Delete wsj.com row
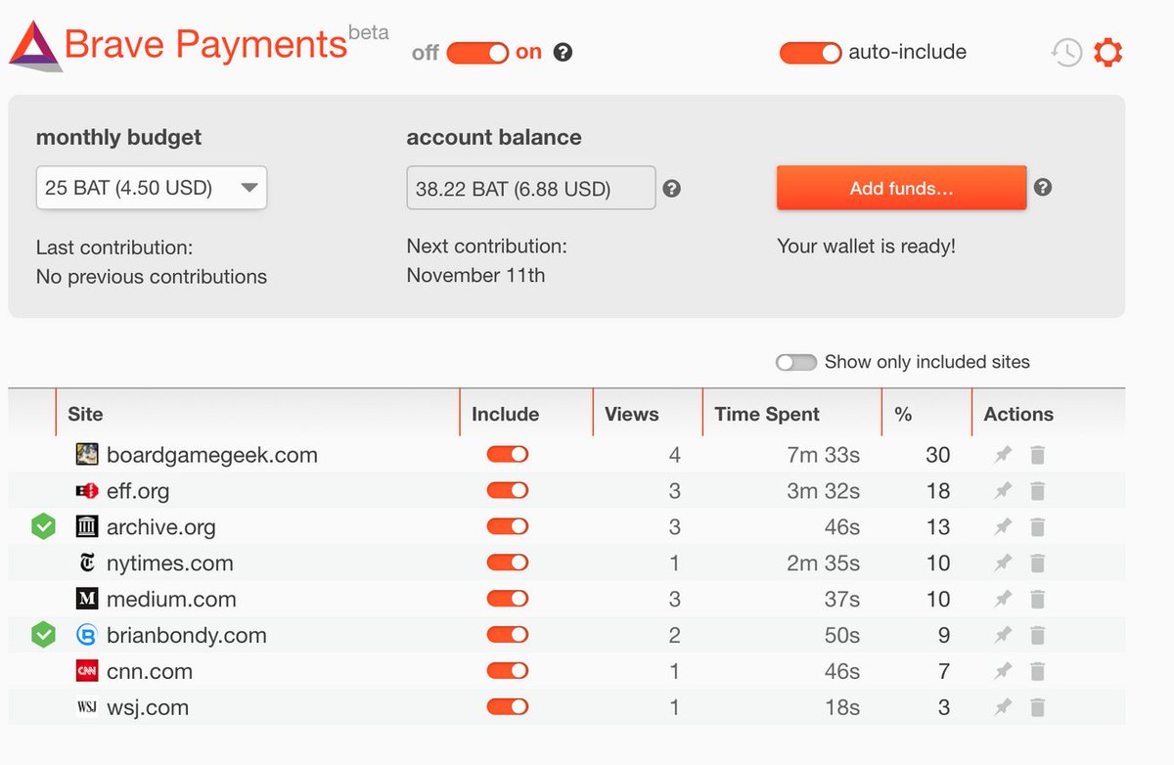Screen dimensions: 1174x765 (1038, 707)
